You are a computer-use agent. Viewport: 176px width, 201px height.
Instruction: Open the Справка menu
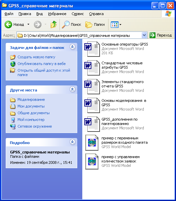[96, 14]
